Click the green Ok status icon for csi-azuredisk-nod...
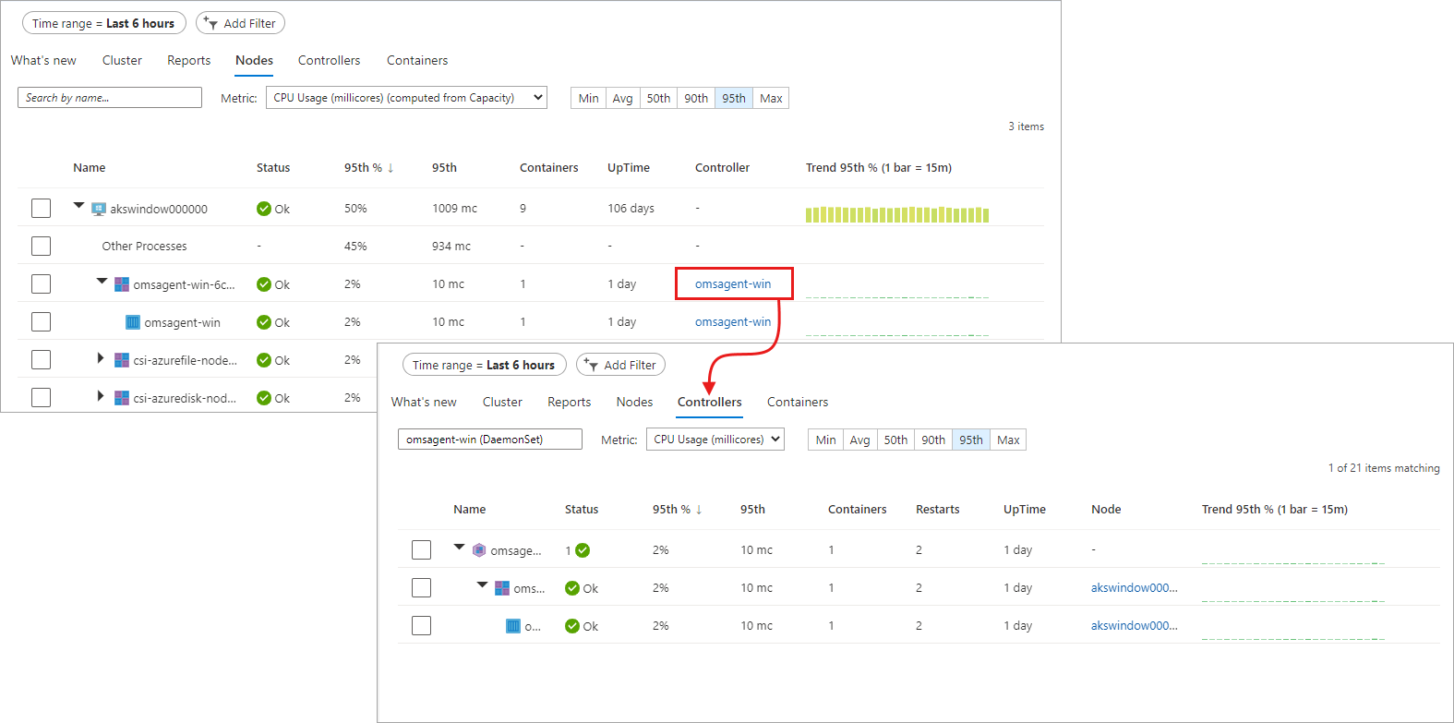This screenshot has height=723, width=1454. 264,398
